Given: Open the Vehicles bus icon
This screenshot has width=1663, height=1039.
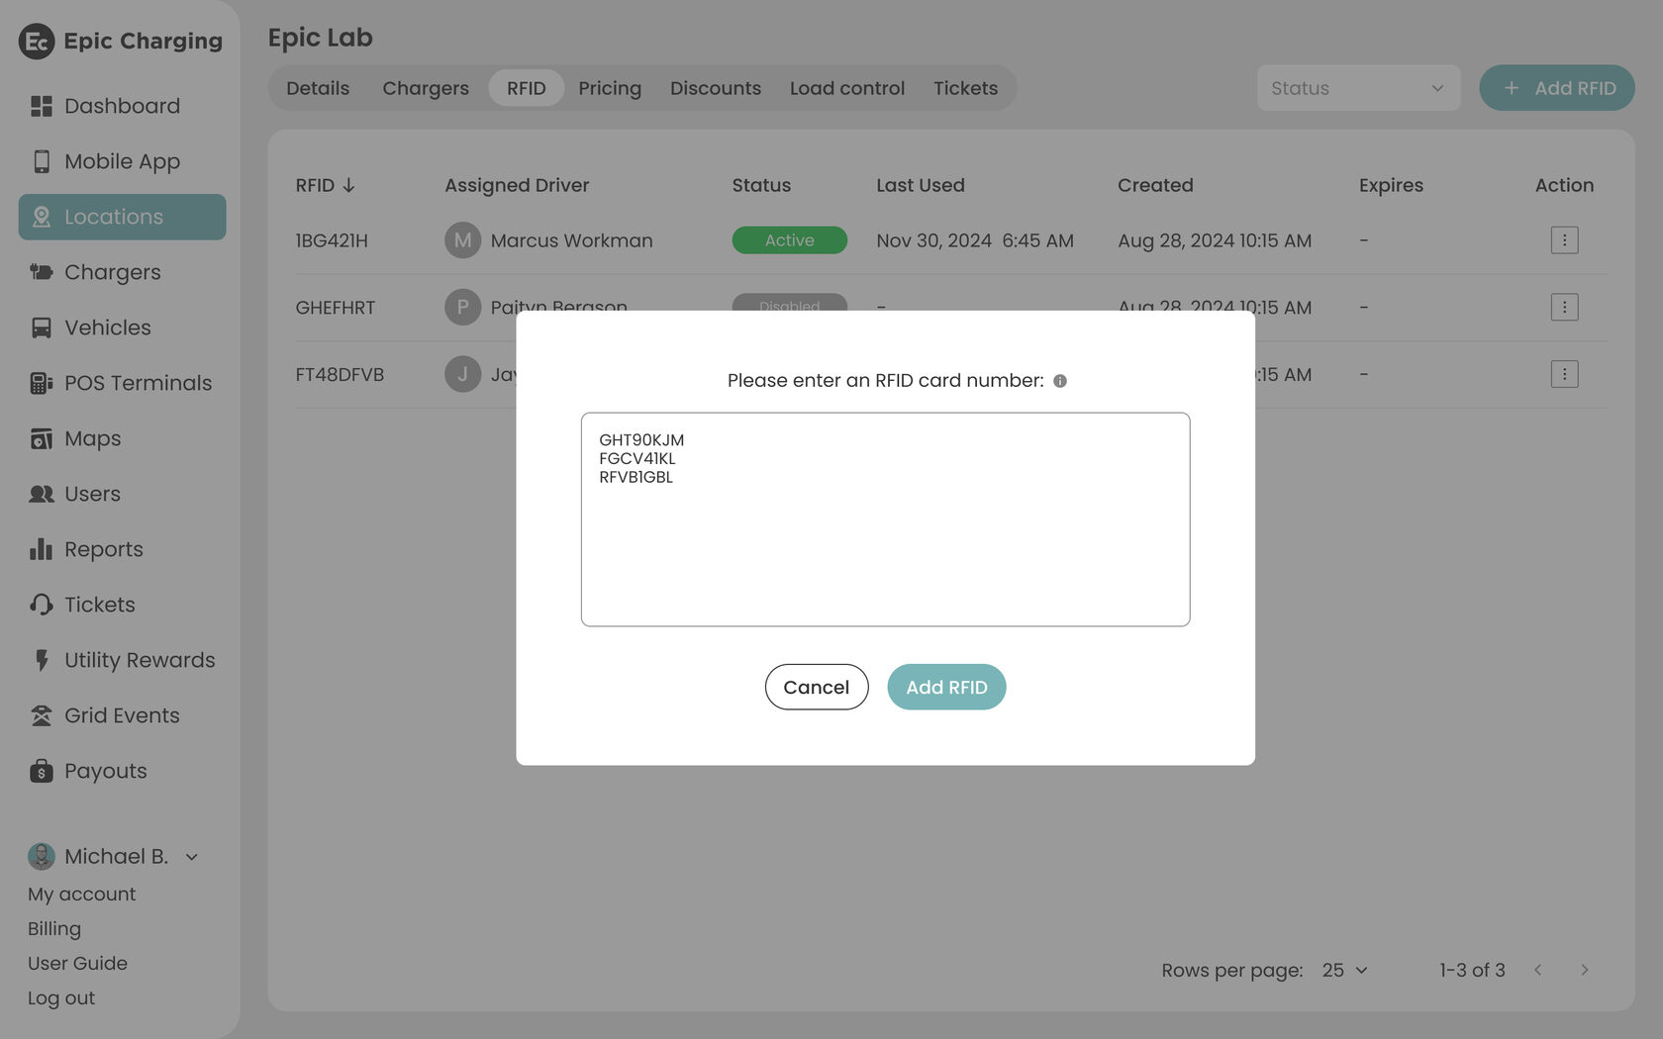Looking at the screenshot, I should pyautogui.click(x=41, y=328).
